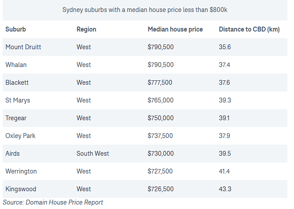Click the Suburb column header
294x209 pixels.
point(16,29)
